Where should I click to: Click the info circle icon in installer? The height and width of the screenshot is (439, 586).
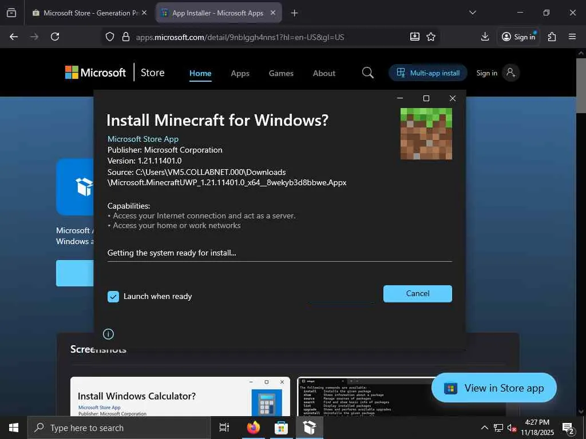108,334
